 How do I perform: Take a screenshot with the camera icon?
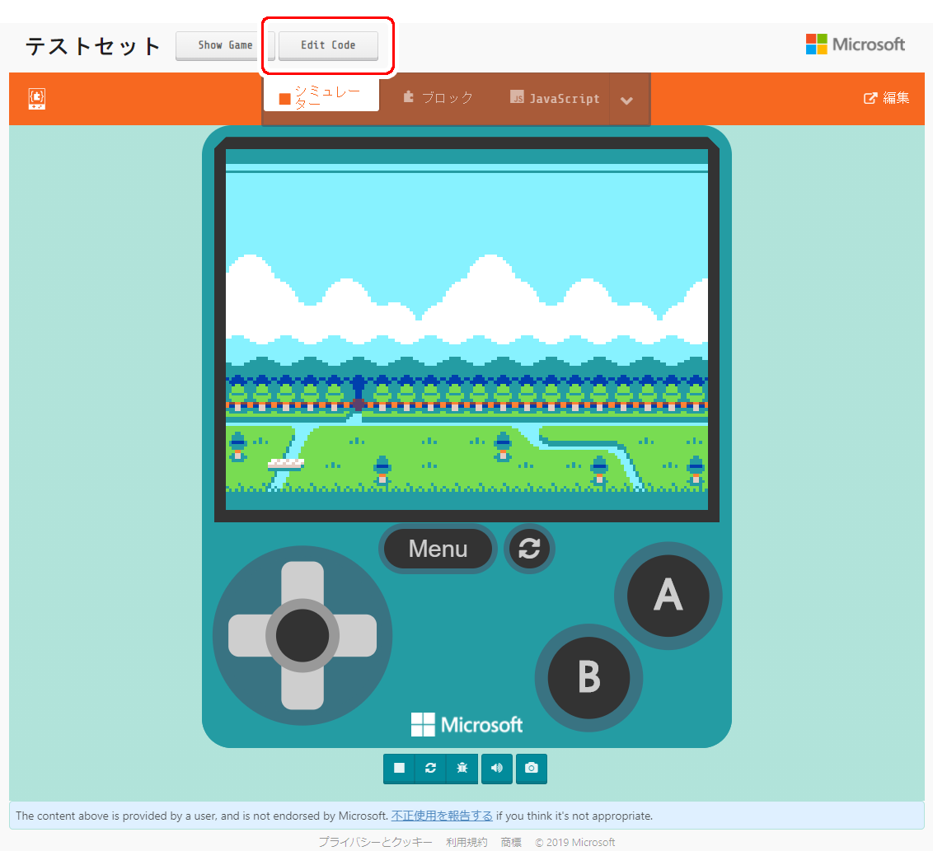(x=532, y=769)
